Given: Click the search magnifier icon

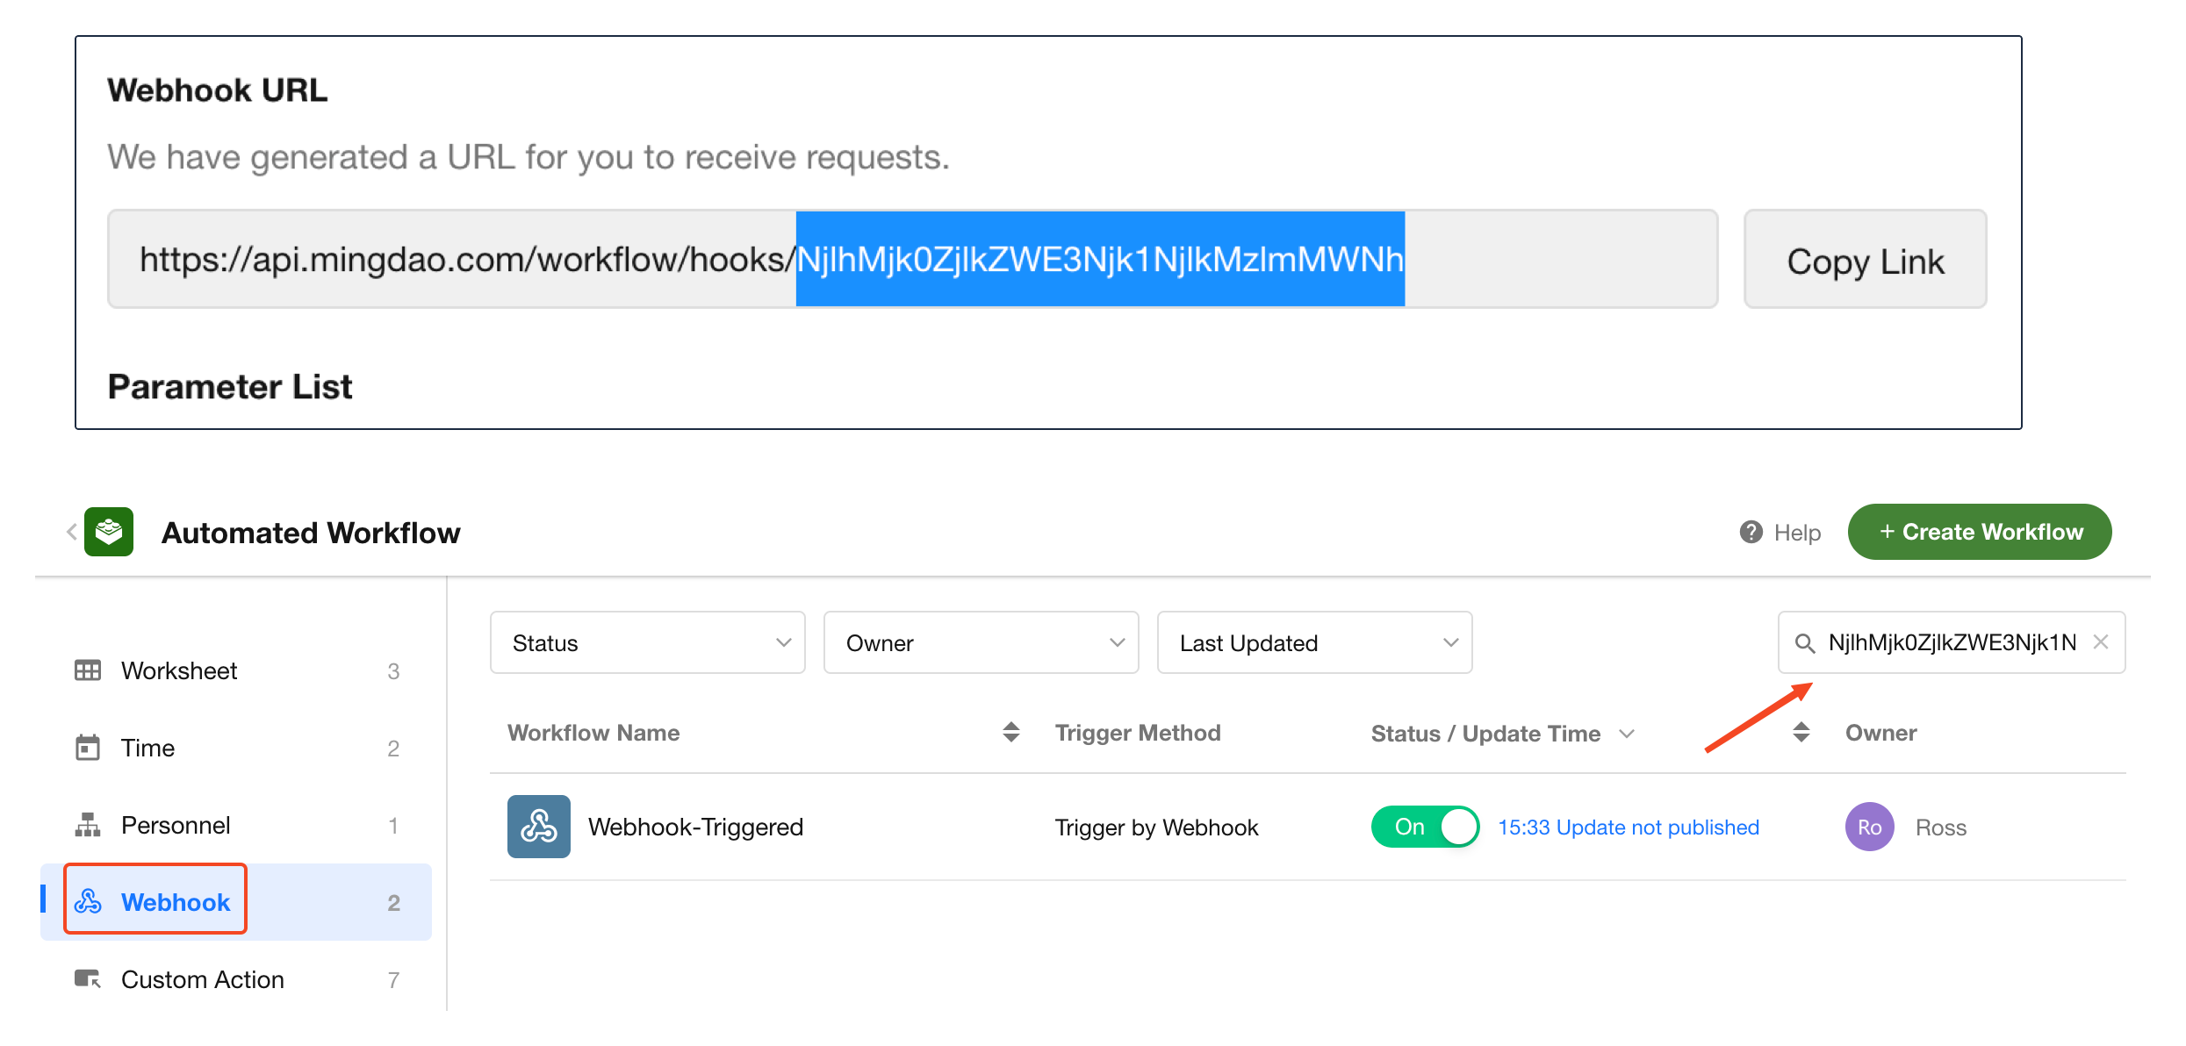Looking at the screenshot, I should pyautogui.click(x=1804, y=643).
